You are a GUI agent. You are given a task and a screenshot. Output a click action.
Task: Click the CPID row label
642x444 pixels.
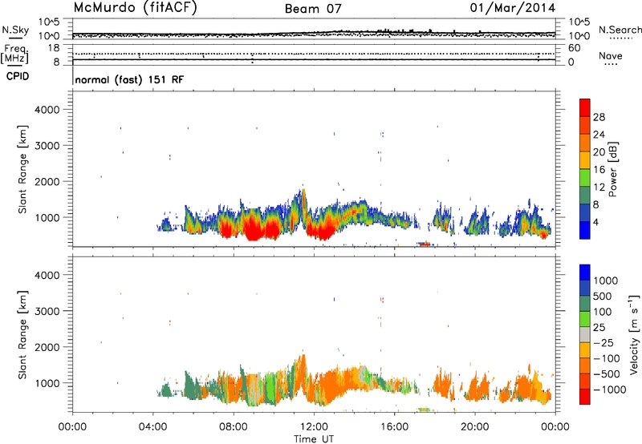point(18,76)
